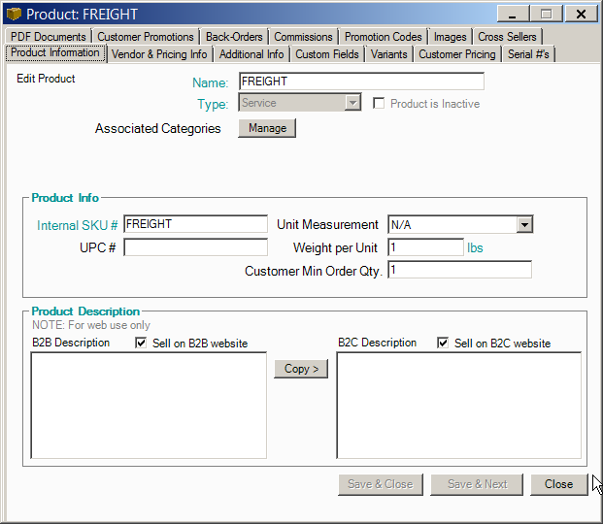The width and height of the screenshot is (603, 524).
Task: Expand the product Type dropdown
Action: click(x=352, y=104)
